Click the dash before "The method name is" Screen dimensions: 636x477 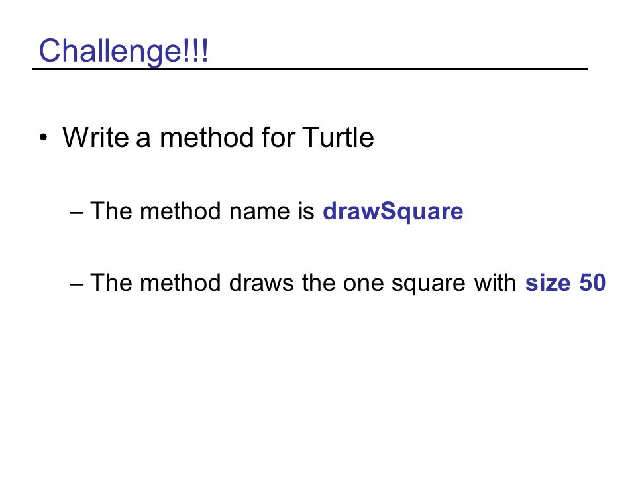(77, 212)
